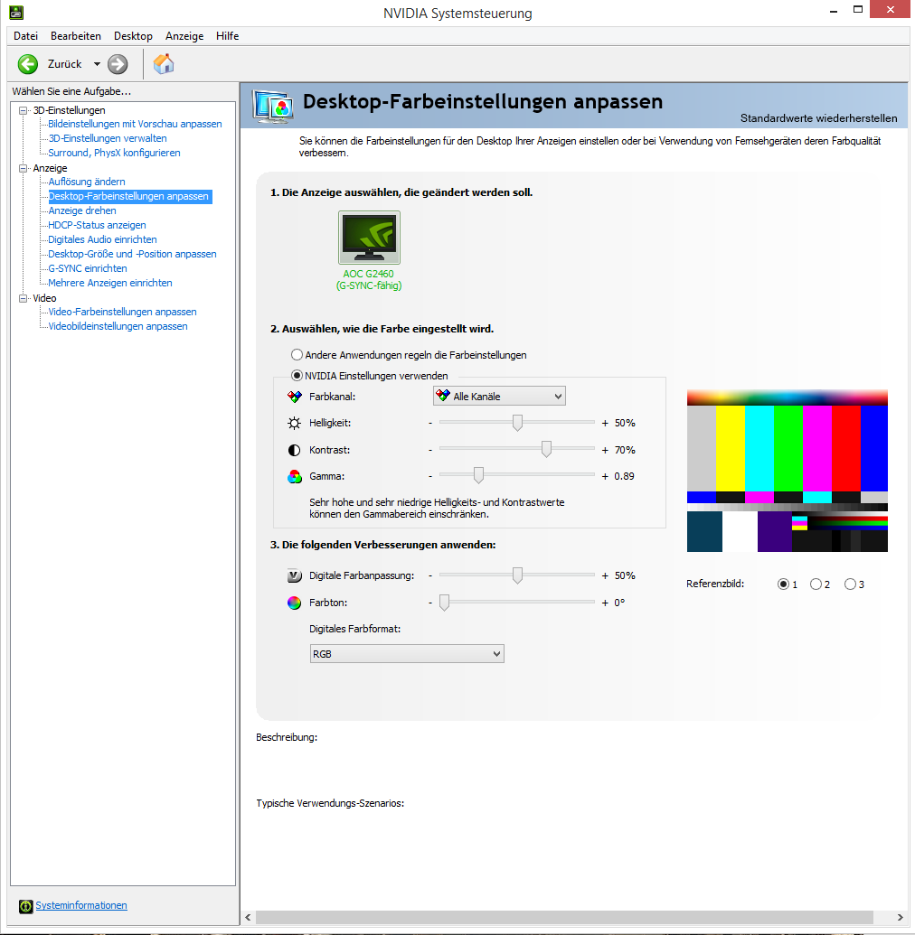Open Auflösung ändern
Screen dimensions: 915x935
(x=87, y=182)
